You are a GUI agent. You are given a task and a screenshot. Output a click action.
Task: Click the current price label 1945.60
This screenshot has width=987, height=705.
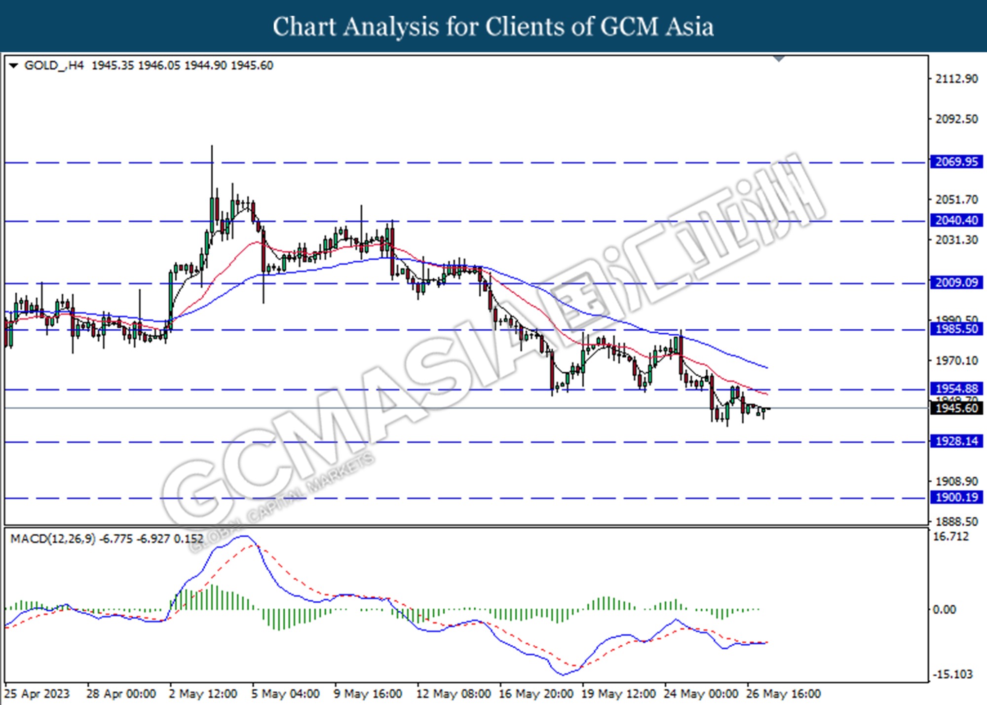click(956, 408)
